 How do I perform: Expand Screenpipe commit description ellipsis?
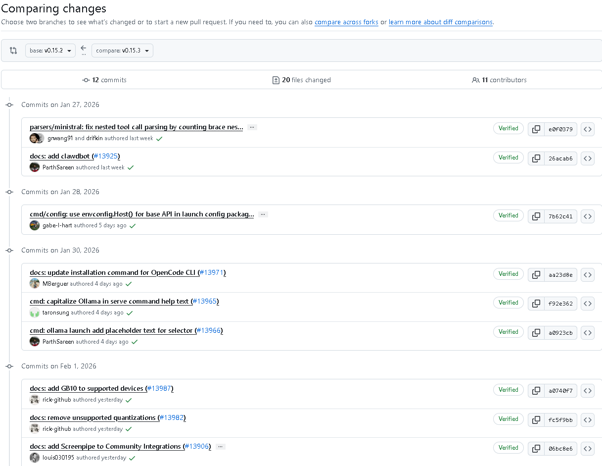click(x=221, y=447)
